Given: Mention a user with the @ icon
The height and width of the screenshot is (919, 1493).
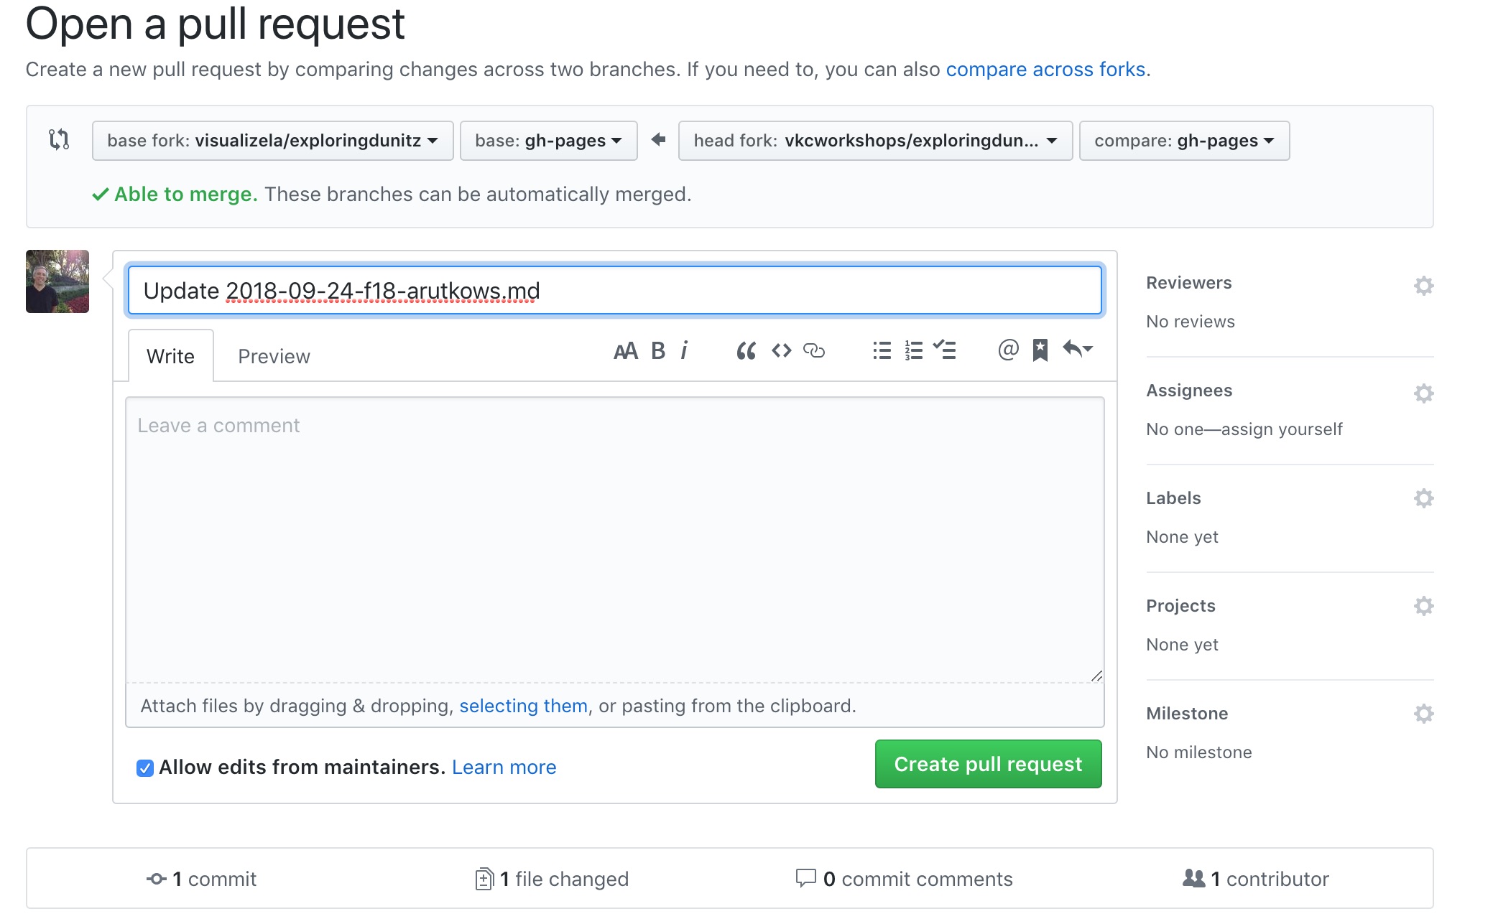Looking at the screenshot, I should pos(1008,350).
